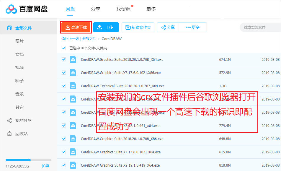Click the 我的分享 share icon
This screenshot has width=281, height=171.
9,120
